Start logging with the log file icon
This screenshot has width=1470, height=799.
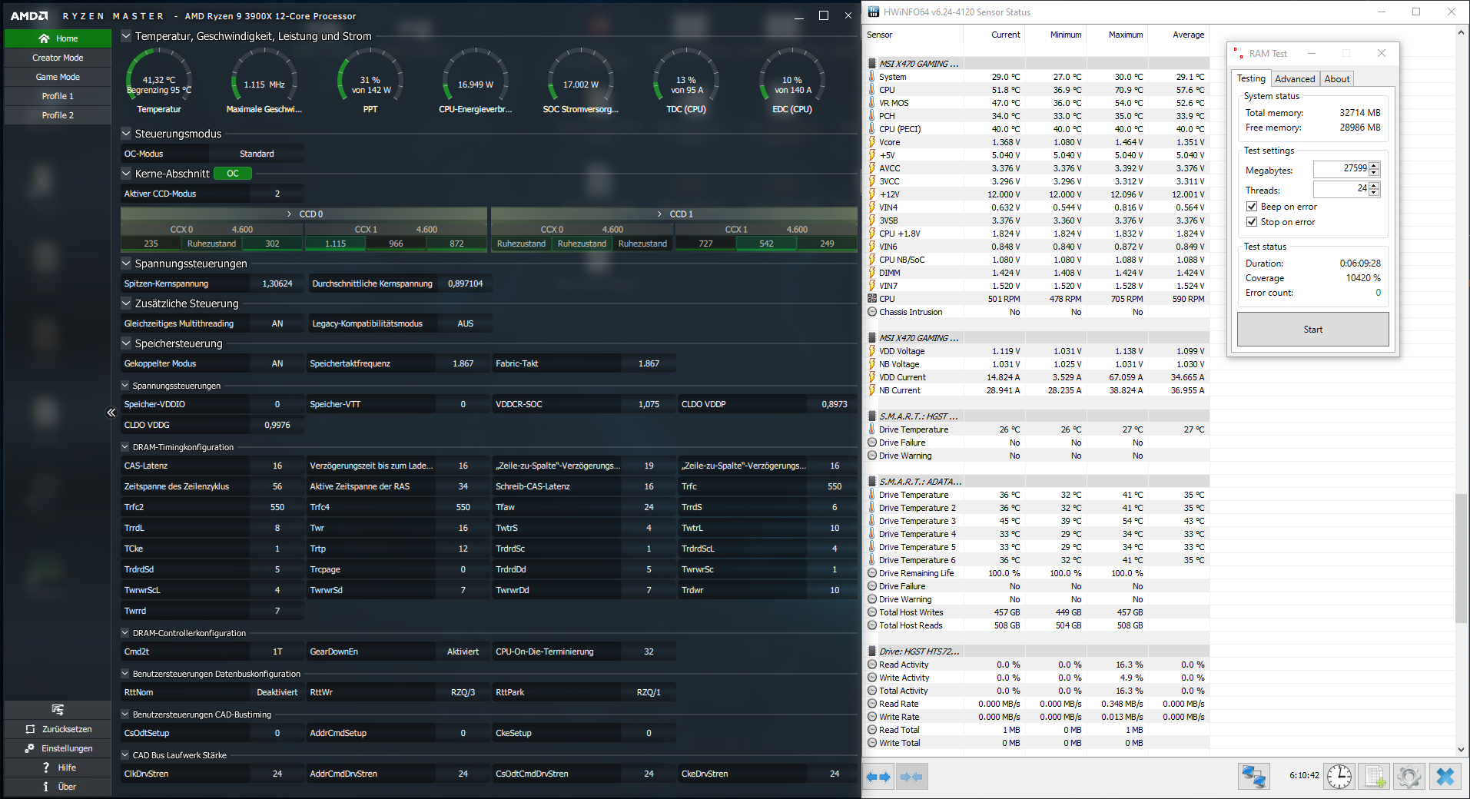[1375, 776]
